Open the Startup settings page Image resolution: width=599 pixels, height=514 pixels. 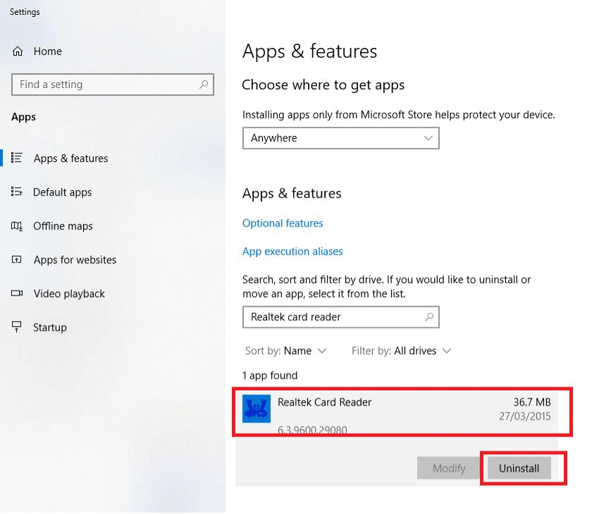coord(49,327)
